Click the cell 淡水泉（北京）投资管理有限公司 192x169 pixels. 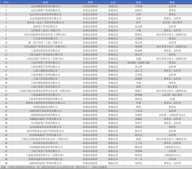coord(45,23)
